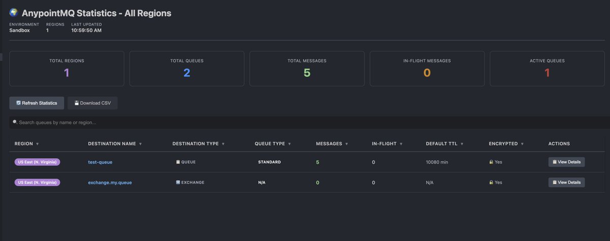Sort by Messages column arrow
Image resolution: width=610 pixels, height=241 pixels.
[x=347, y=144]
